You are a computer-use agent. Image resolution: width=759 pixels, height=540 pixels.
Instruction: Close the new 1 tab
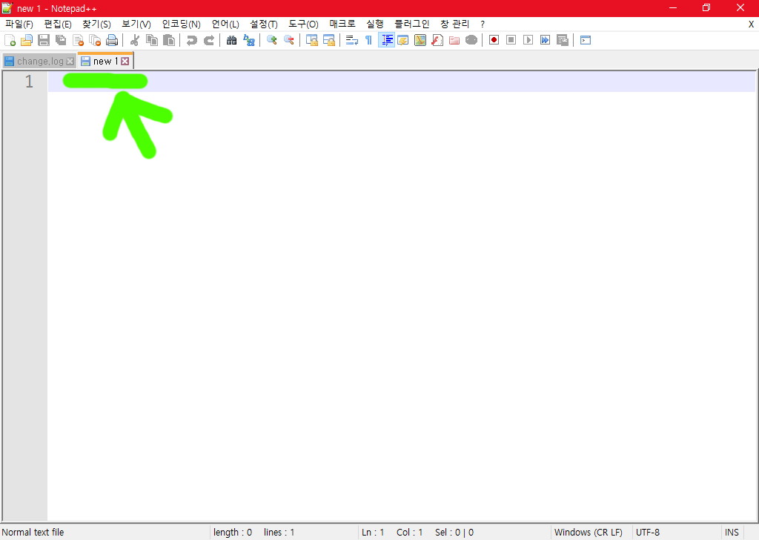pyautogui.click(x=125, y=61)
